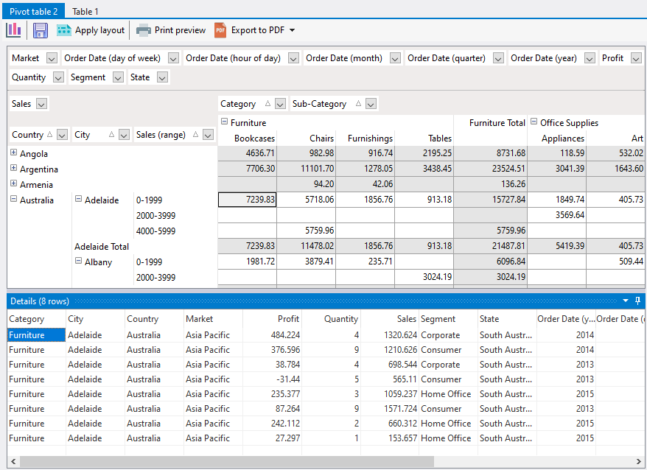Open the Details panel options arrow
This screenshot has width=647, height=470.
[x=626, y=301]
